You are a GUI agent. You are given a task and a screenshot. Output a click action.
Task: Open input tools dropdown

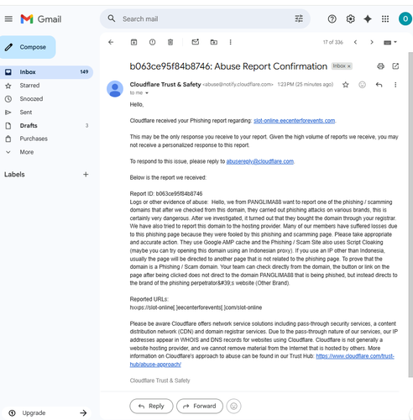(390, 42)
